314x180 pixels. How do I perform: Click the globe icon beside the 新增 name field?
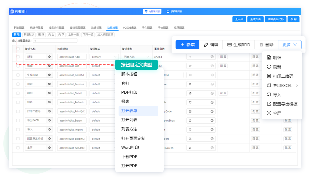click(x=49, y=57)
